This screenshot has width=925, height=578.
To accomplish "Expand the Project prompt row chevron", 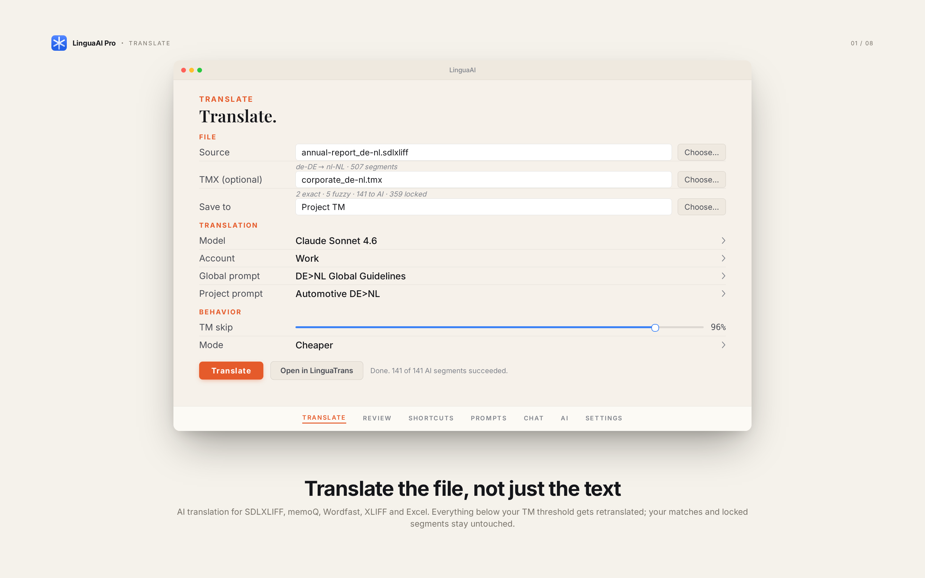I will (723, 293).
